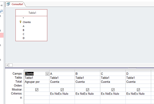Screen dimensions: 154x104
Task: Select field C in Tabla1 list
Action: [x=23, y=34]
